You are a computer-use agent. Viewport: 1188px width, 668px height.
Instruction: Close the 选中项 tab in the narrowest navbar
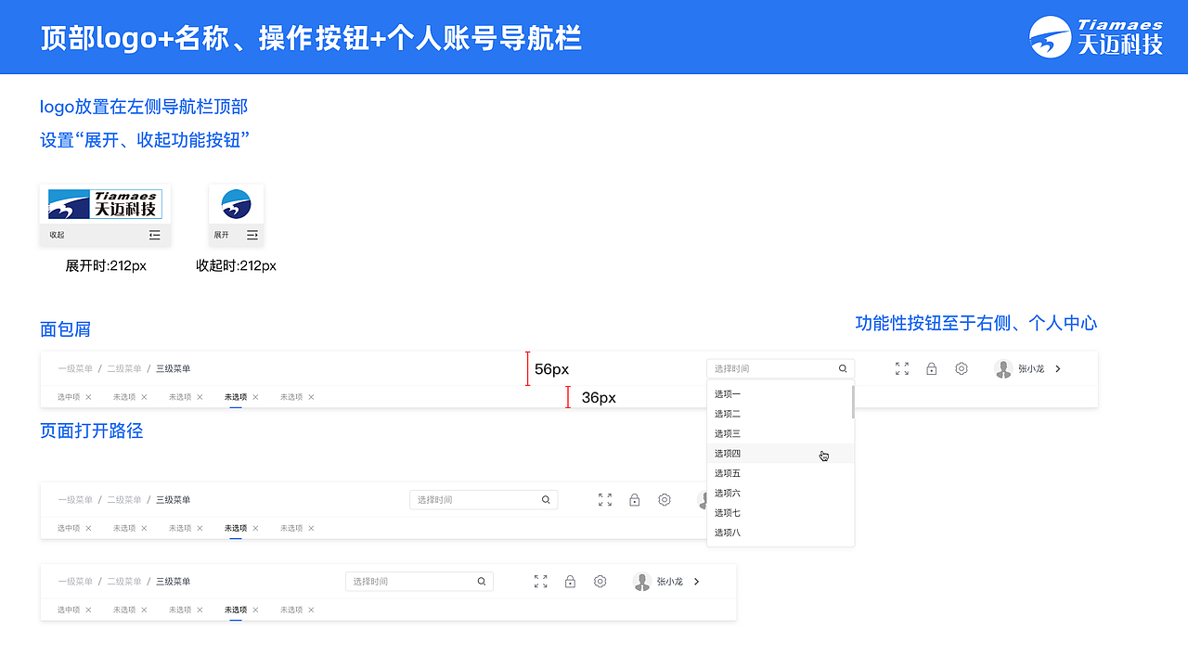pos(88,610)
